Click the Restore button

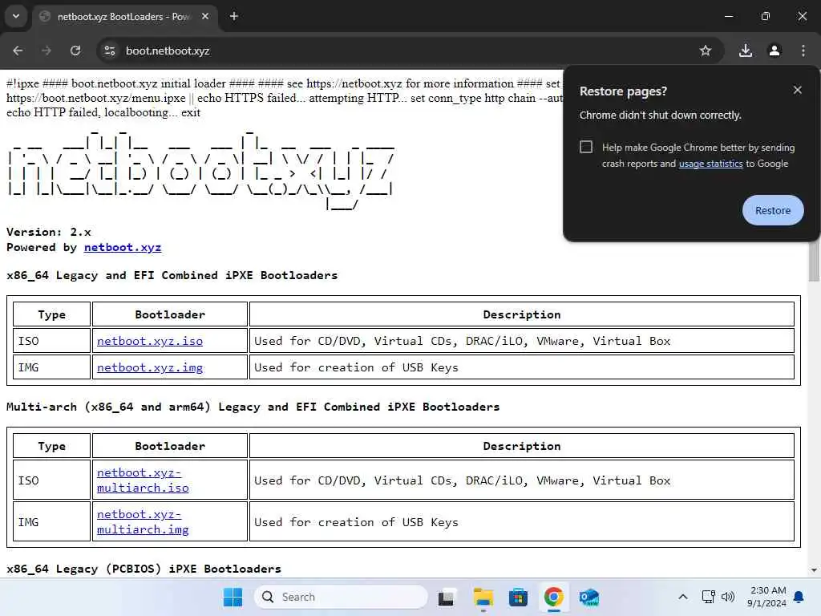[773, 211]
